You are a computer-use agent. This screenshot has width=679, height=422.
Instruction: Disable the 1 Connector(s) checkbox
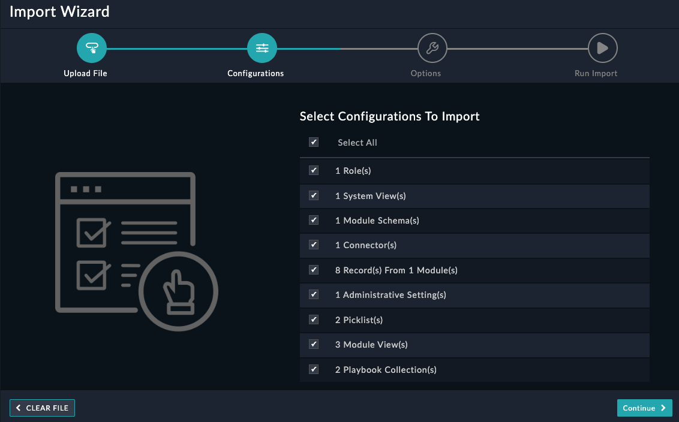coord(314,245)
